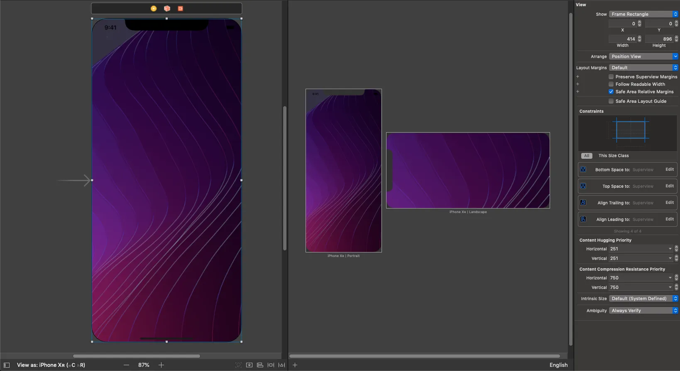Uncheck Safe Area Relative Margins

coord(611,92)
